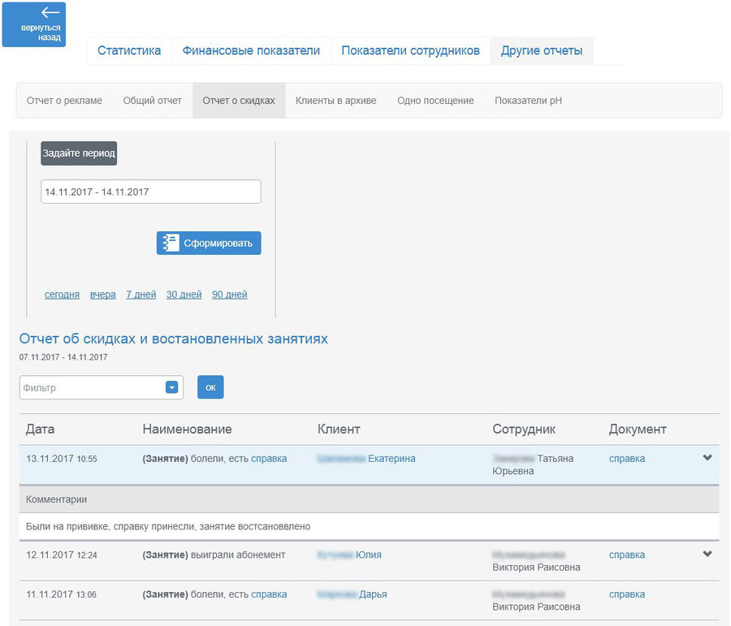Open the «Фильтр» dropdown arrow icon
Image resolution: width=731 pixels, height=626 pixels.
click(171, 387)
